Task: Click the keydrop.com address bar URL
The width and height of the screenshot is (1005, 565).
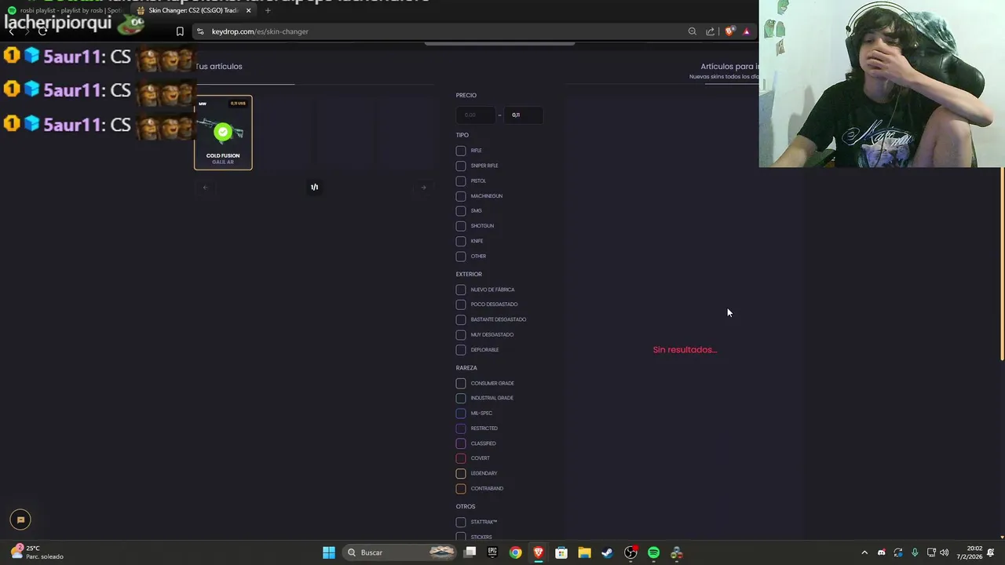Action: (x=260, y=31)
